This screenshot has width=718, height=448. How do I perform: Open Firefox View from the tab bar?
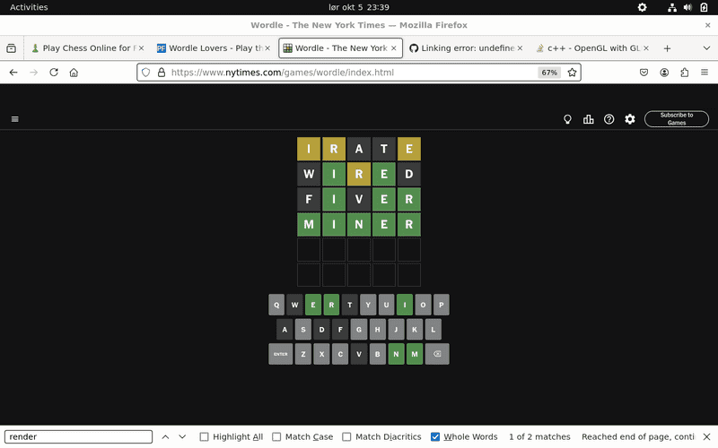(x=12, y=48)
